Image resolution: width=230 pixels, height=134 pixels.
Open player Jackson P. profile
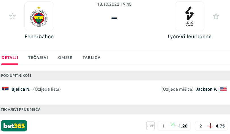coord(207,89)
